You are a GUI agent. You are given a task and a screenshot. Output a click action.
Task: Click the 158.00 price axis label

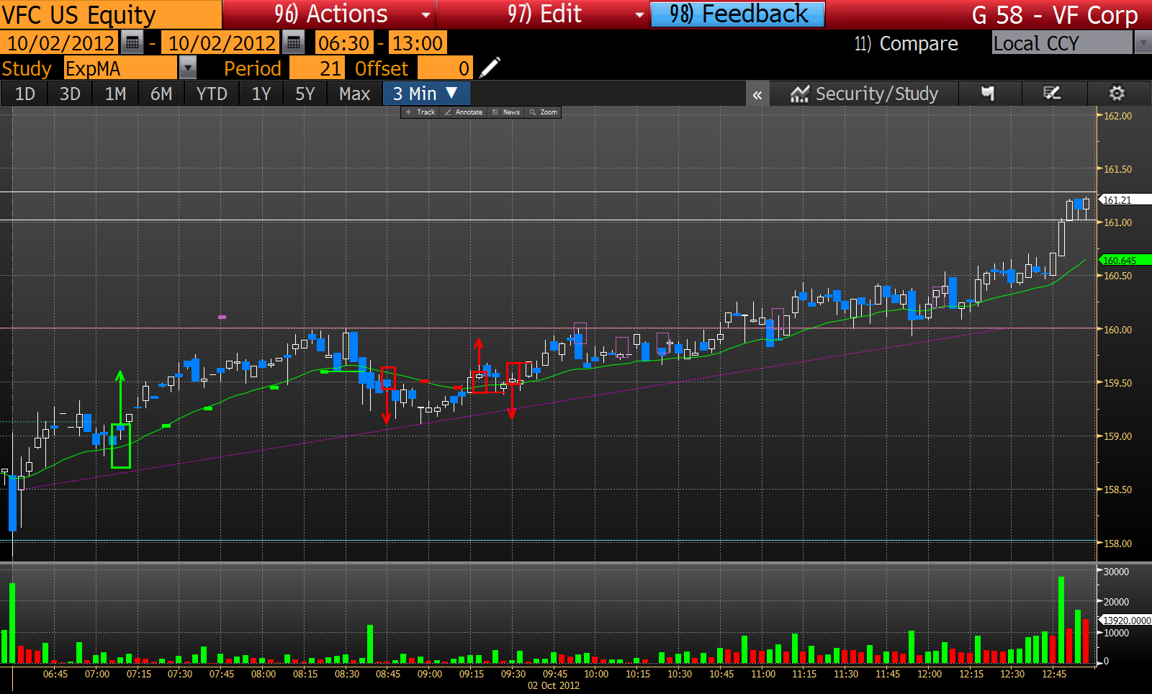click(x=1117, y=544)
